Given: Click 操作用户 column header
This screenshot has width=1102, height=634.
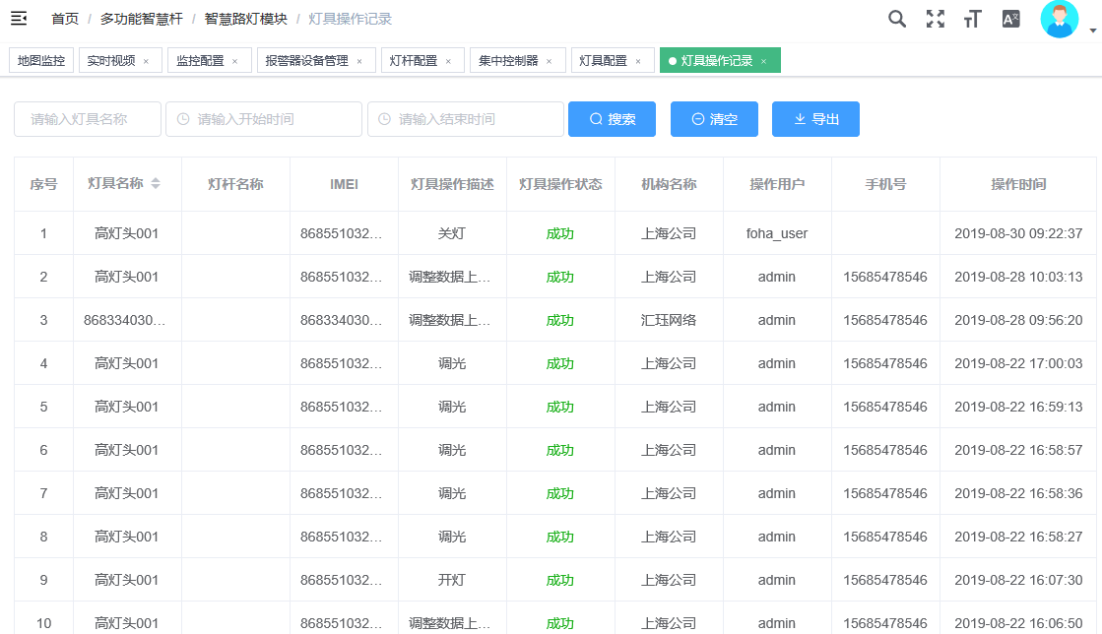Looking at the screenshot, I should [777, 184].
